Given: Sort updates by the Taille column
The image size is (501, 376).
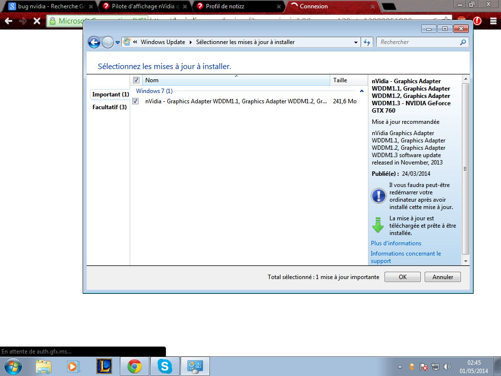Looking at the screenshot, I should [x=348, y=80].
